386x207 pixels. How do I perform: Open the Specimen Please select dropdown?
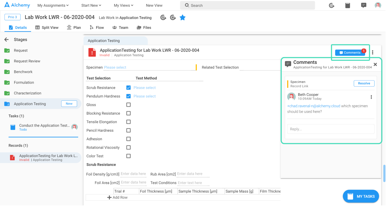pos(150,67)
